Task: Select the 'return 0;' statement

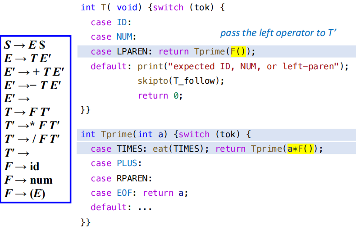Action: pos(160,95)
